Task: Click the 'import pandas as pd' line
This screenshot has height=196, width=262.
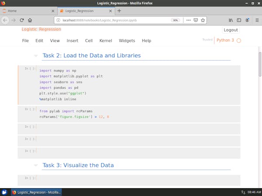Action: [x=59, y=88]
